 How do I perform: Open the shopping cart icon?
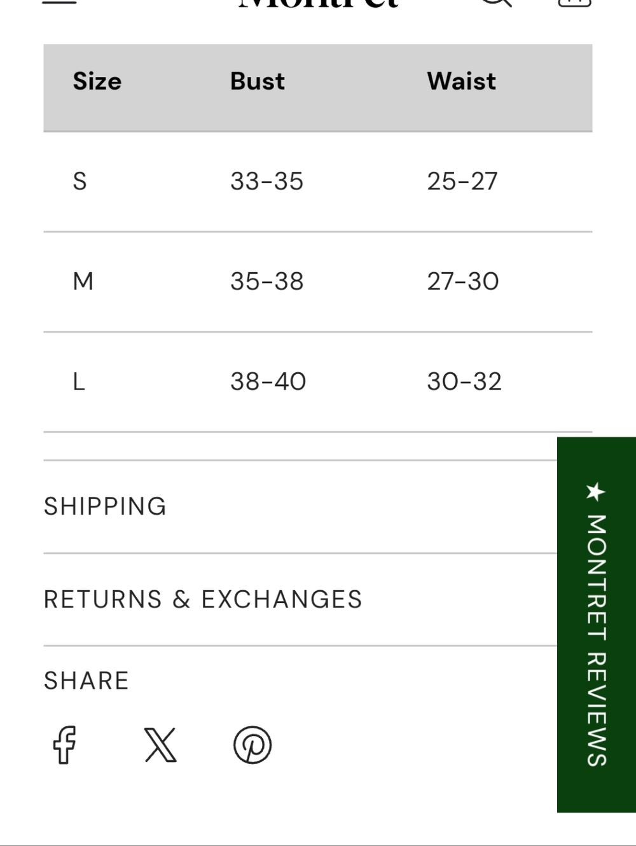click(574, 3)
